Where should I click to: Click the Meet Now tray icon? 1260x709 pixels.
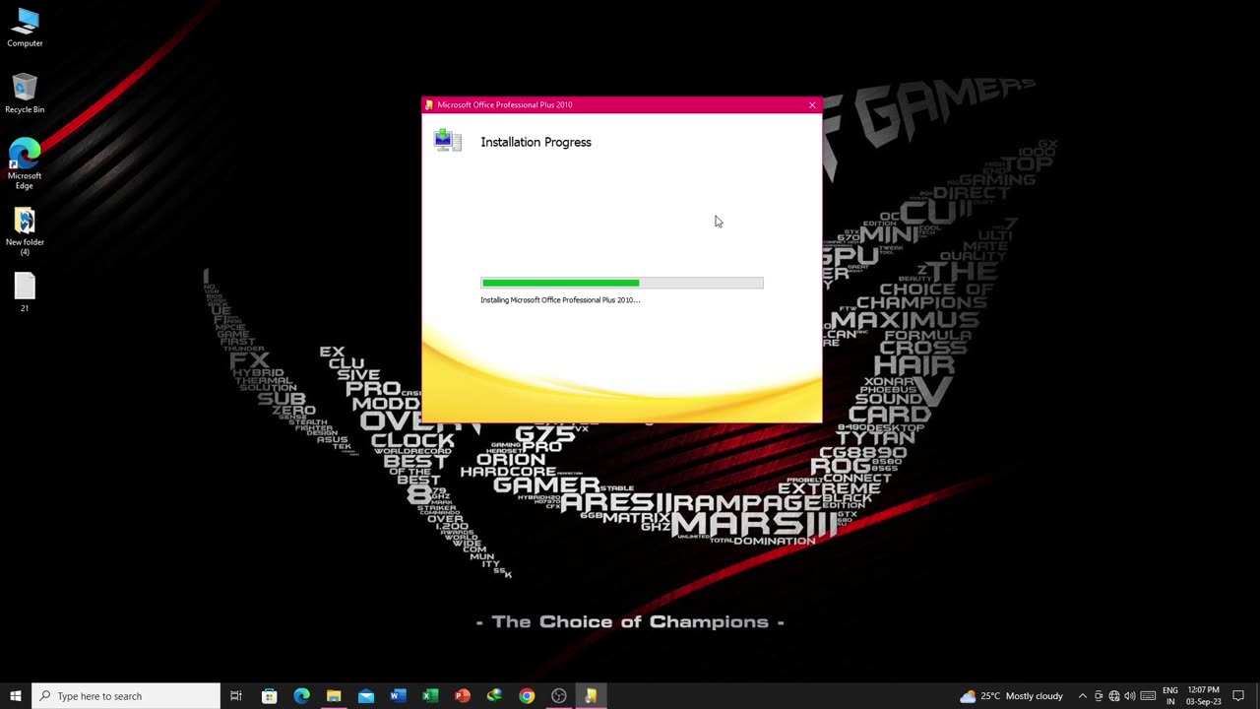click(x=1099, y=696)
